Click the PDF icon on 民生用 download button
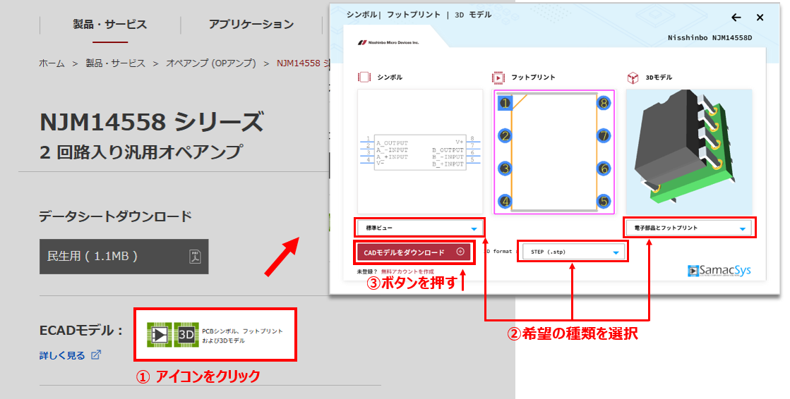 195,256
